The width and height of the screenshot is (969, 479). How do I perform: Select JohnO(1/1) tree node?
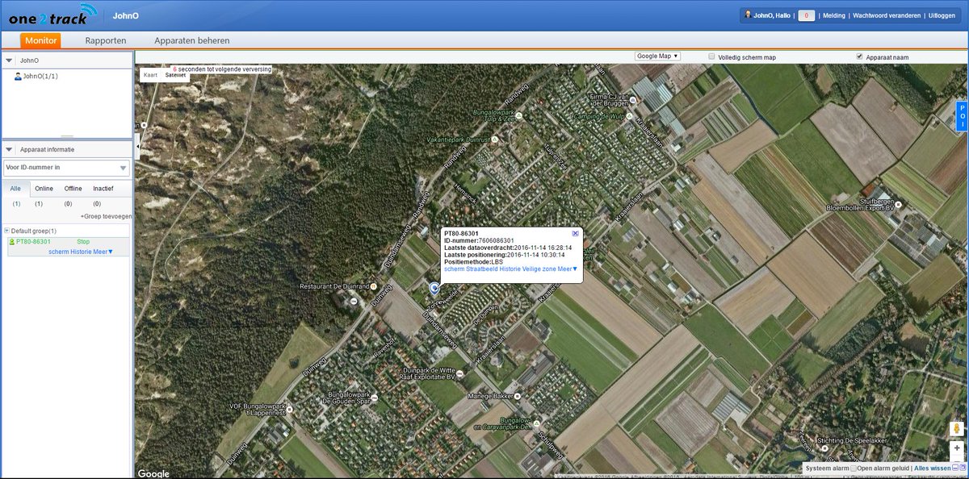40,77
